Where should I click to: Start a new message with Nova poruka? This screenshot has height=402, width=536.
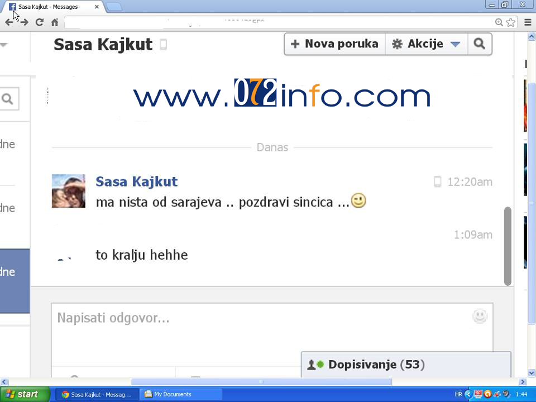(334, 44)
